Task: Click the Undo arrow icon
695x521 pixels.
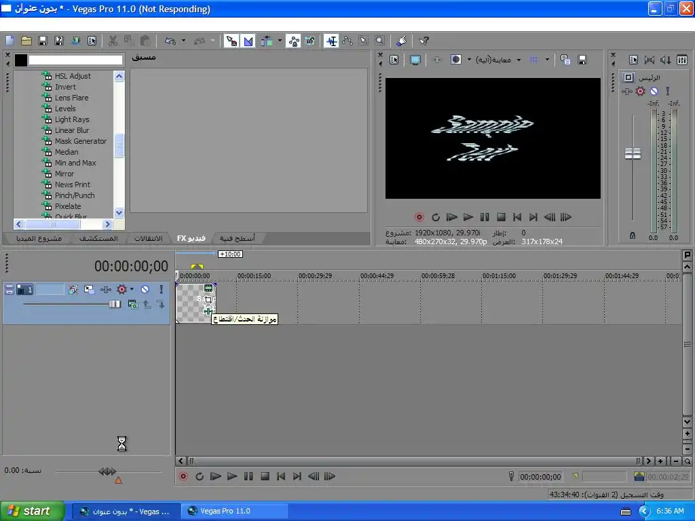Action: [x=170, y=41]
